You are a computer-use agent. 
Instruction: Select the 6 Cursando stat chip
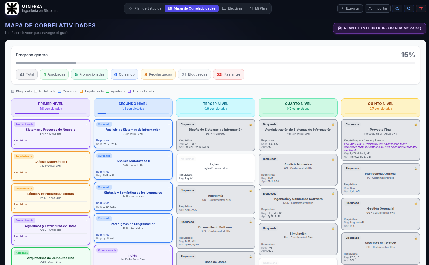point(125,74)
